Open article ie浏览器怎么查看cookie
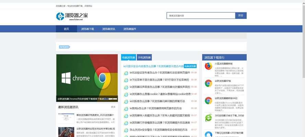 tap(160, 94)
